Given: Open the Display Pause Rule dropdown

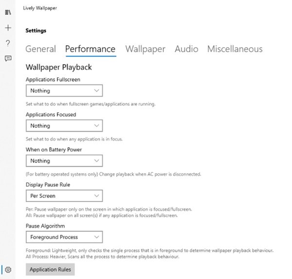Looking at the screenshot, I should [64, 196].
